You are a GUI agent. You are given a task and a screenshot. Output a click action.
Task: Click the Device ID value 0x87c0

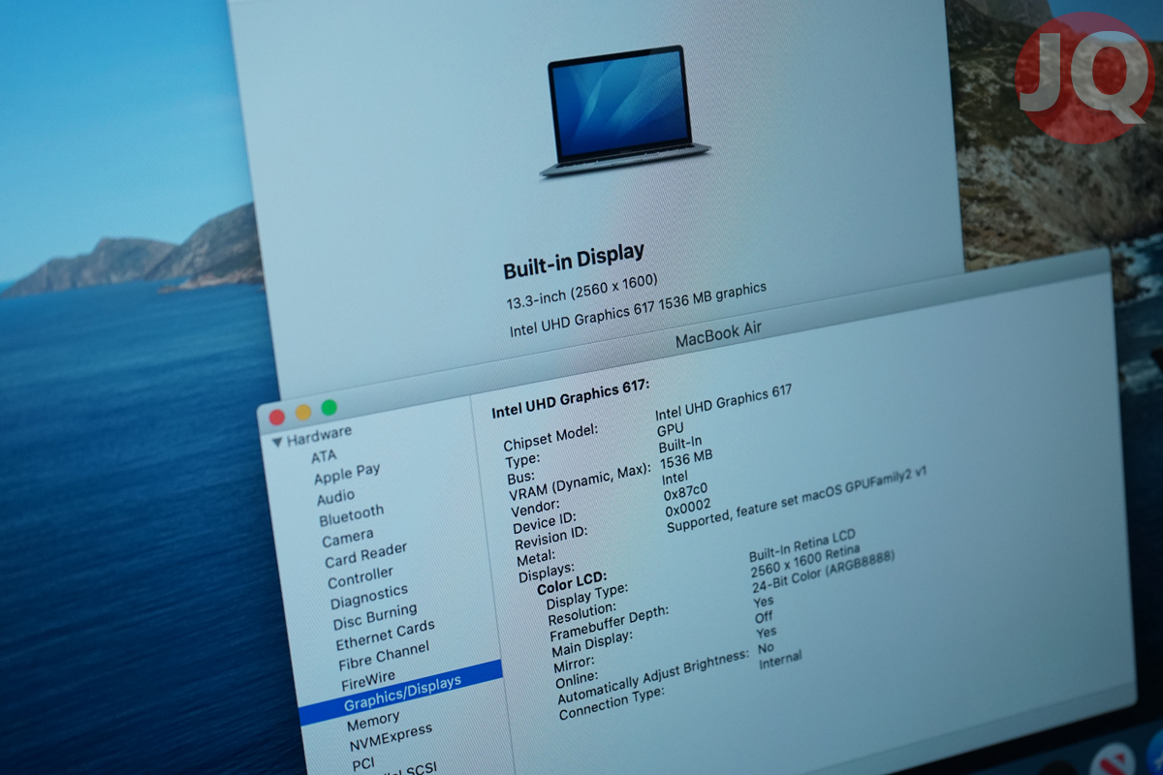click(685, 492)
